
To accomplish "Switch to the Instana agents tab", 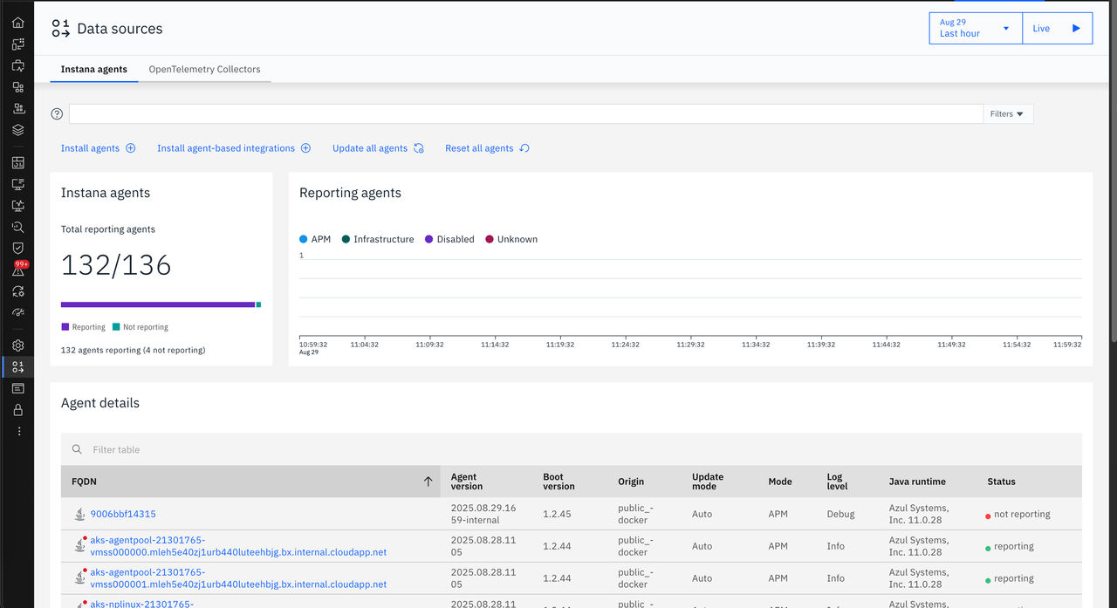I will [x=94, y=69].
